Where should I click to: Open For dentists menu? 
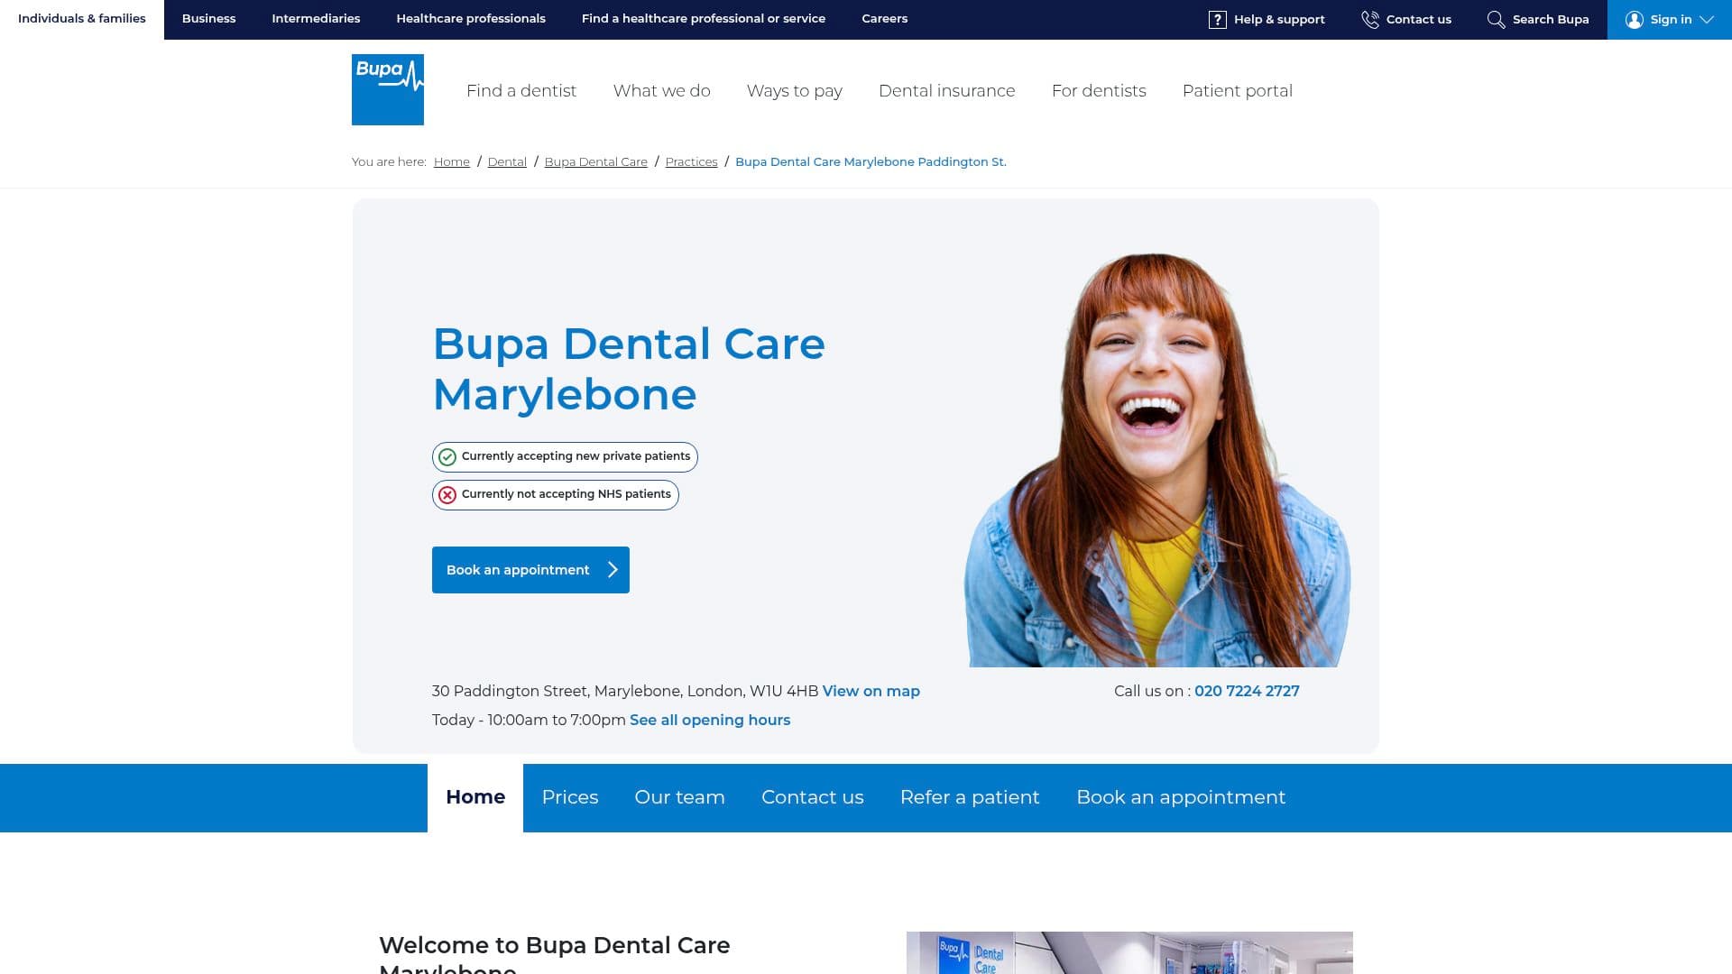click(x=1099, y=91)
